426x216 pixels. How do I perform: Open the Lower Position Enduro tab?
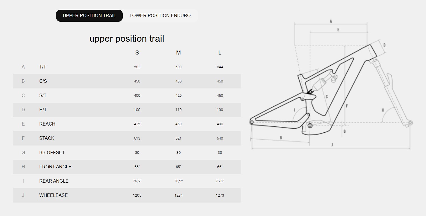[x=160, y=16]
